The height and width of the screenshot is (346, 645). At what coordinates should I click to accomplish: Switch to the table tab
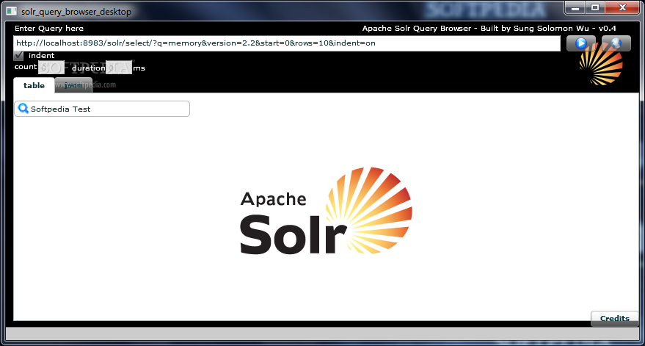pos(34,85)
